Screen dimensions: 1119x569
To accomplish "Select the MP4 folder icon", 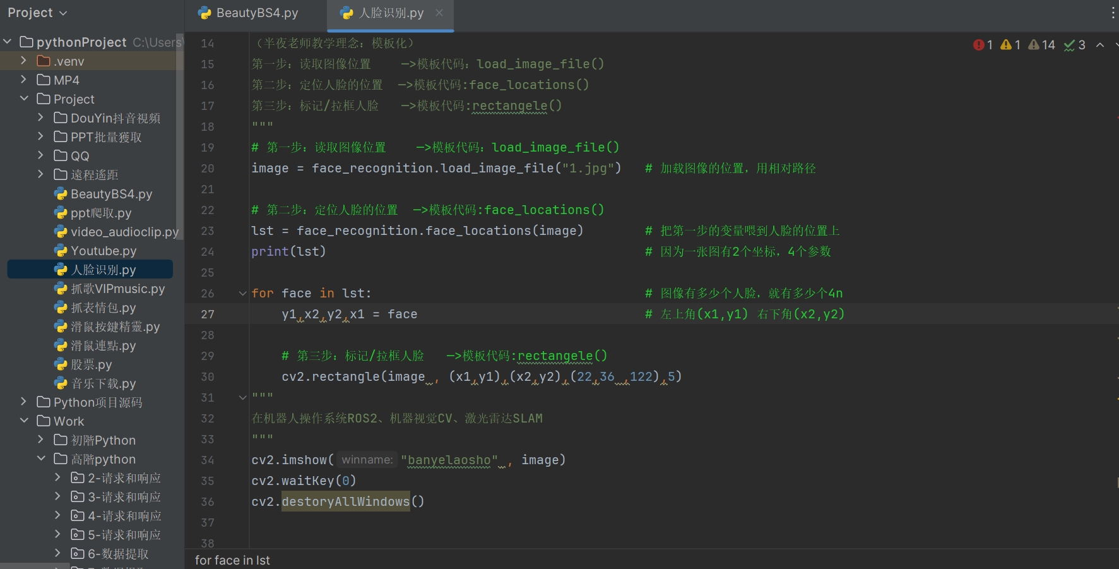I will coord(44,80).
